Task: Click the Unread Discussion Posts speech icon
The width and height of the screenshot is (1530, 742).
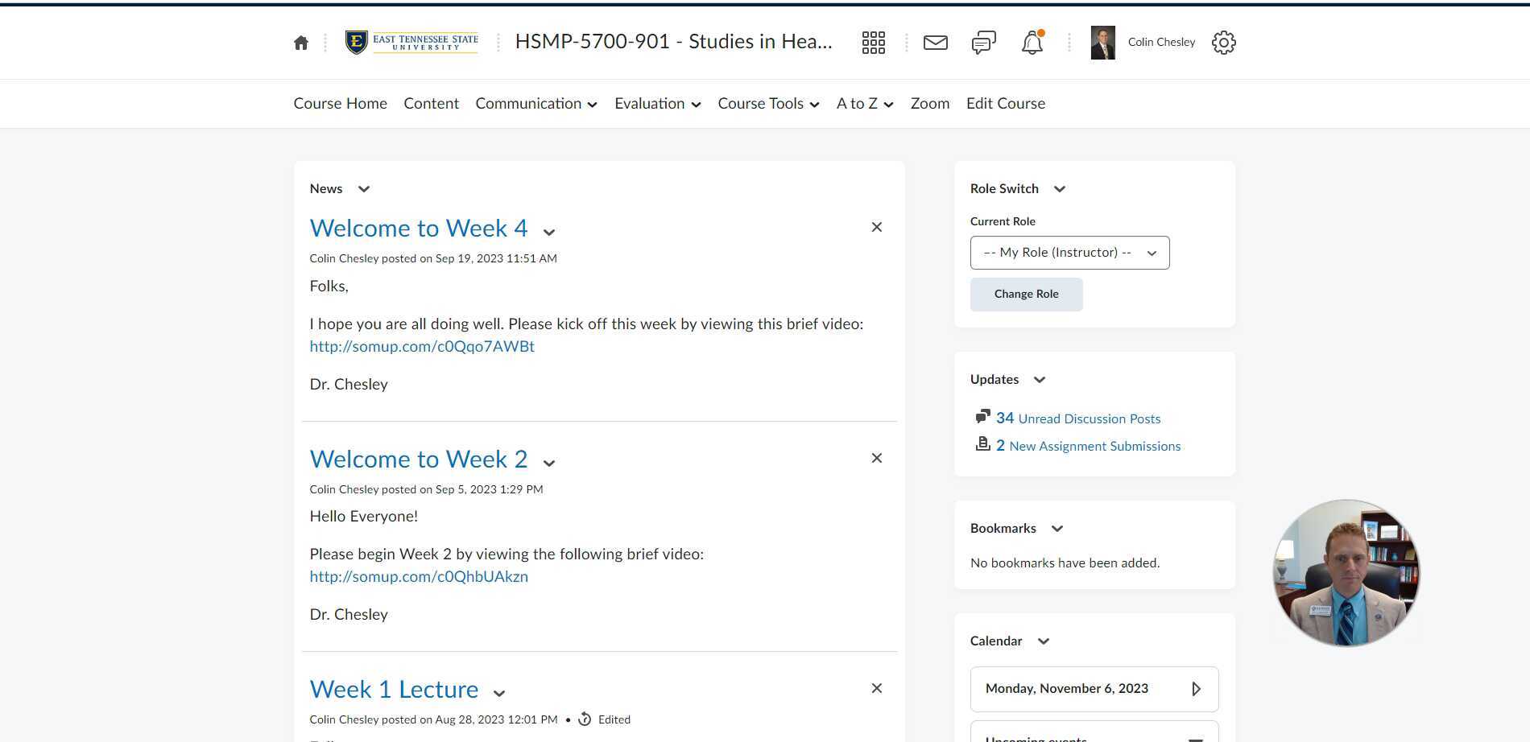Action: (x=982, y=416)
